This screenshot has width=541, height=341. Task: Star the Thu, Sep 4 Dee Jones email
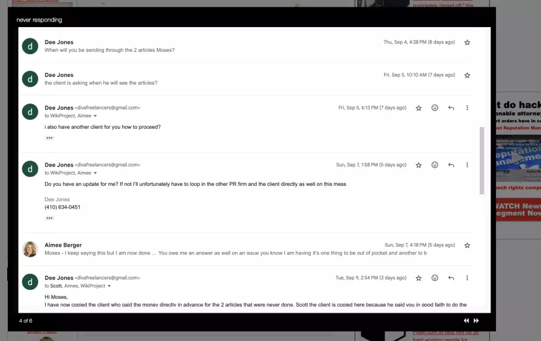coord(467,43)
